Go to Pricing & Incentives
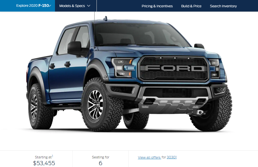 click(x=157, y=6)
